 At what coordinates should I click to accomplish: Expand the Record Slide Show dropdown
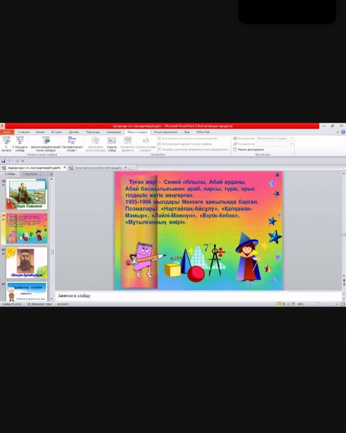point(145,143)
